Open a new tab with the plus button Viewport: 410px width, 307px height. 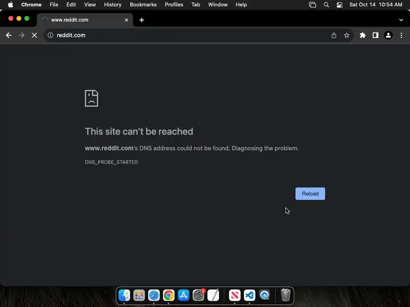click(x=142, y=20)
